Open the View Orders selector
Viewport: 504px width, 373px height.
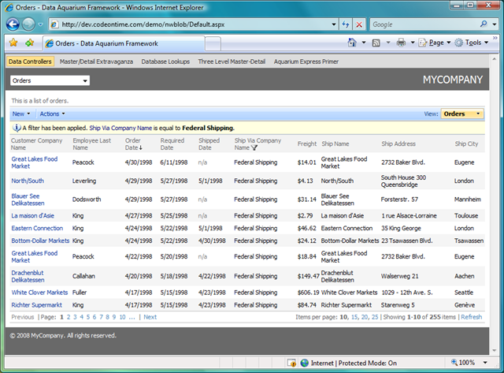(462, 114)
